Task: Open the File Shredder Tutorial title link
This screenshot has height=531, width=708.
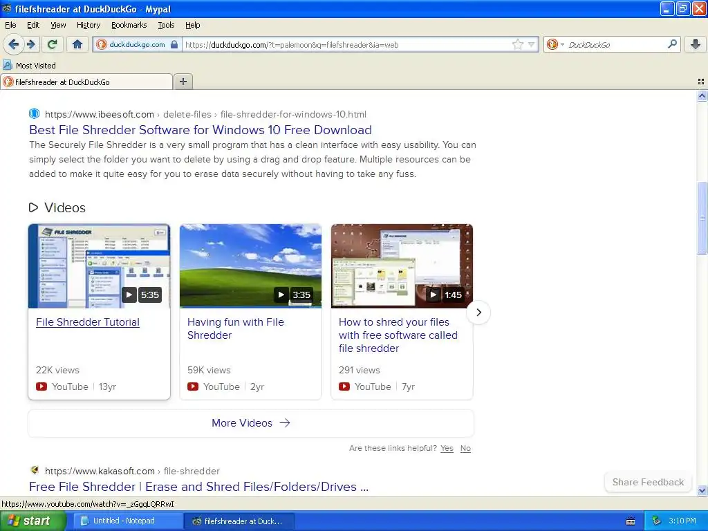Action: click(88, 322)
